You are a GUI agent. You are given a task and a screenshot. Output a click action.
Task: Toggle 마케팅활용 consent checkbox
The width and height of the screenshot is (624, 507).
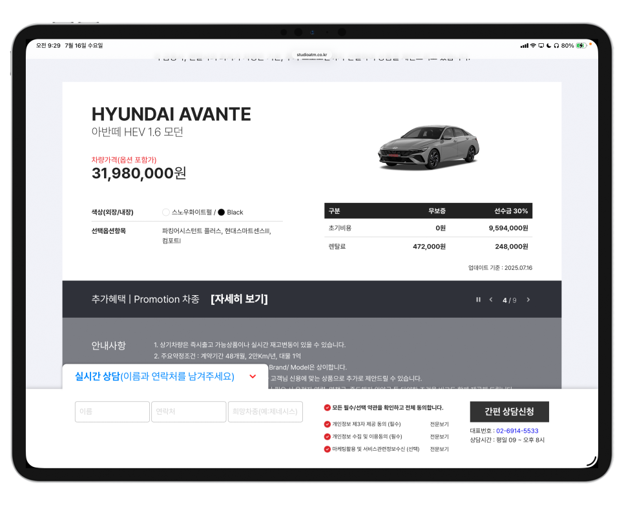click(327, 449)
